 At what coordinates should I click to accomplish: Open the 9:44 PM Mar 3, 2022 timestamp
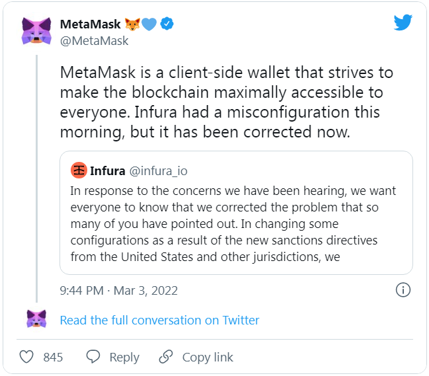point(119,290)
